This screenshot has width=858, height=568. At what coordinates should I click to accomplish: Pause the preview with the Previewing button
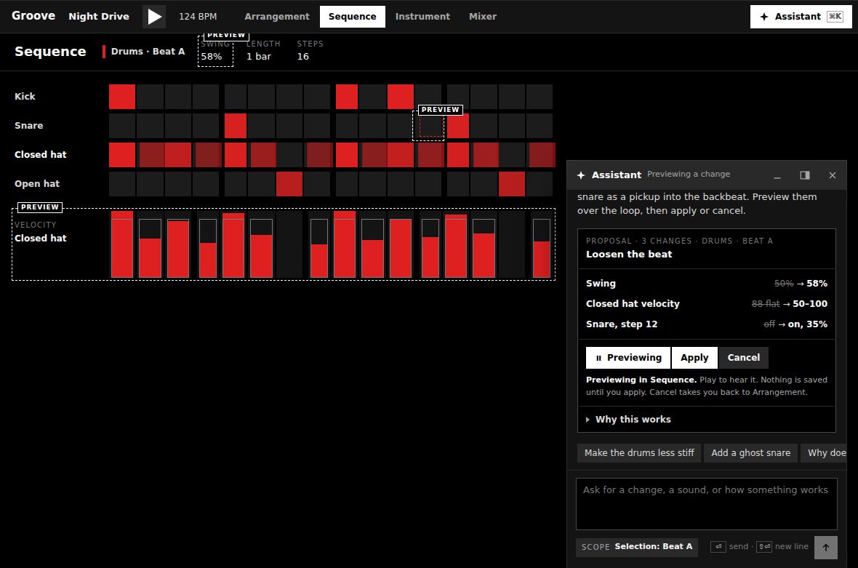coord(628,358)
